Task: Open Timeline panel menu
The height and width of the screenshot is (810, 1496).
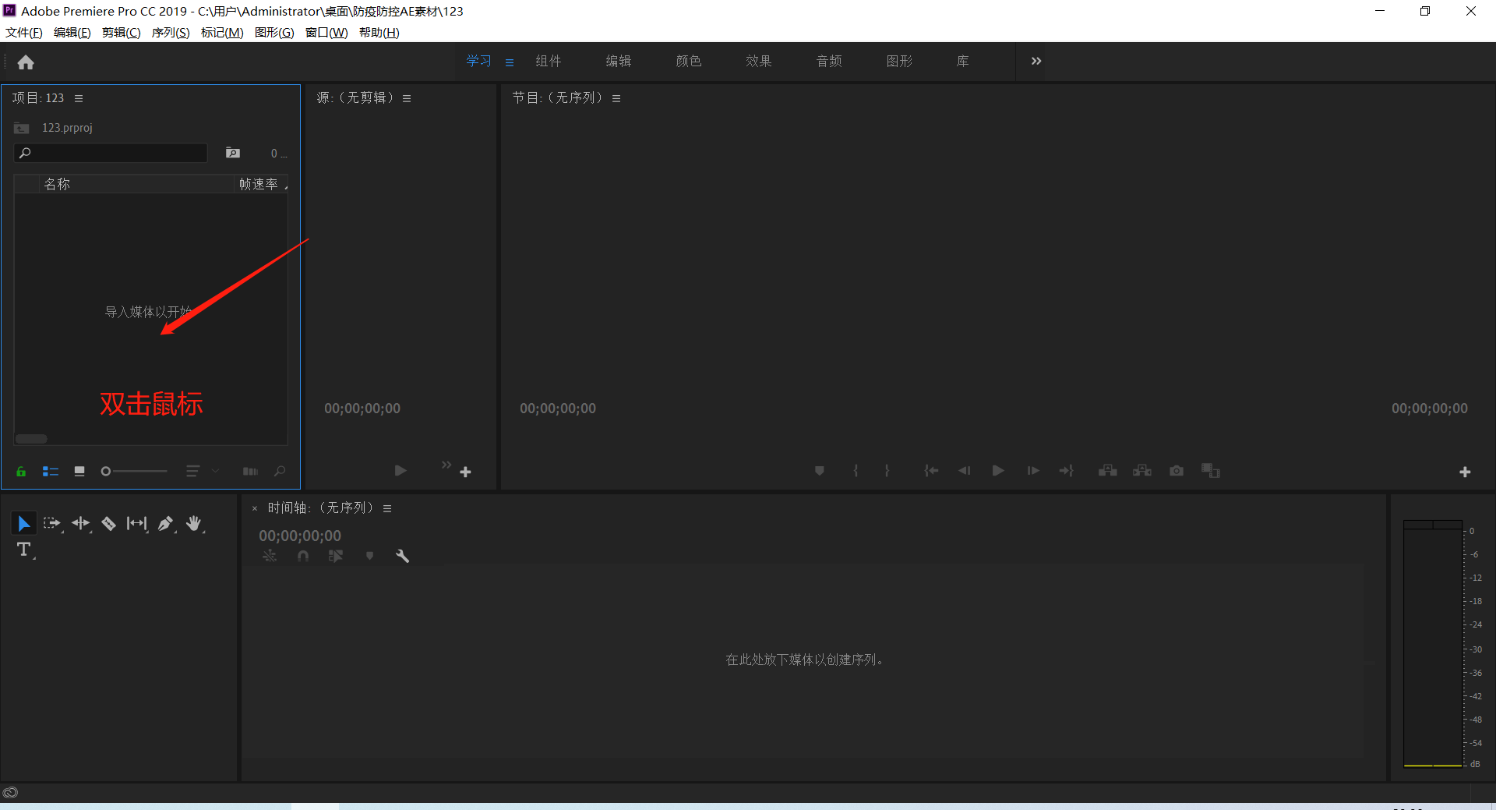Action: pyautogui.click(x=387, y=508)
